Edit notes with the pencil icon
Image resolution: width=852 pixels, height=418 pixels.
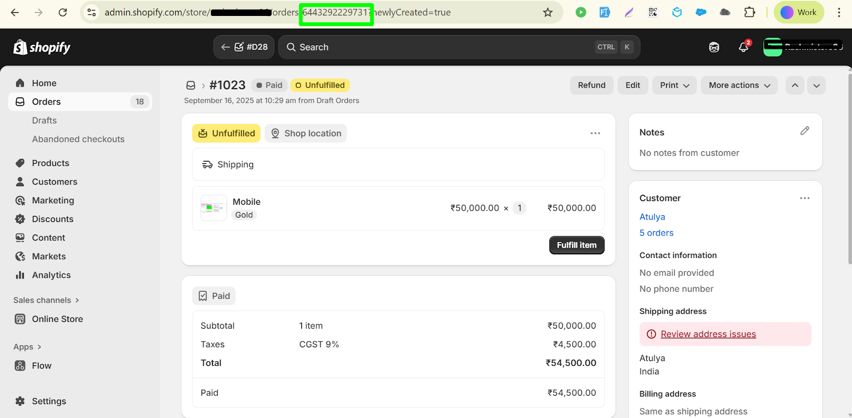(805, 131)
